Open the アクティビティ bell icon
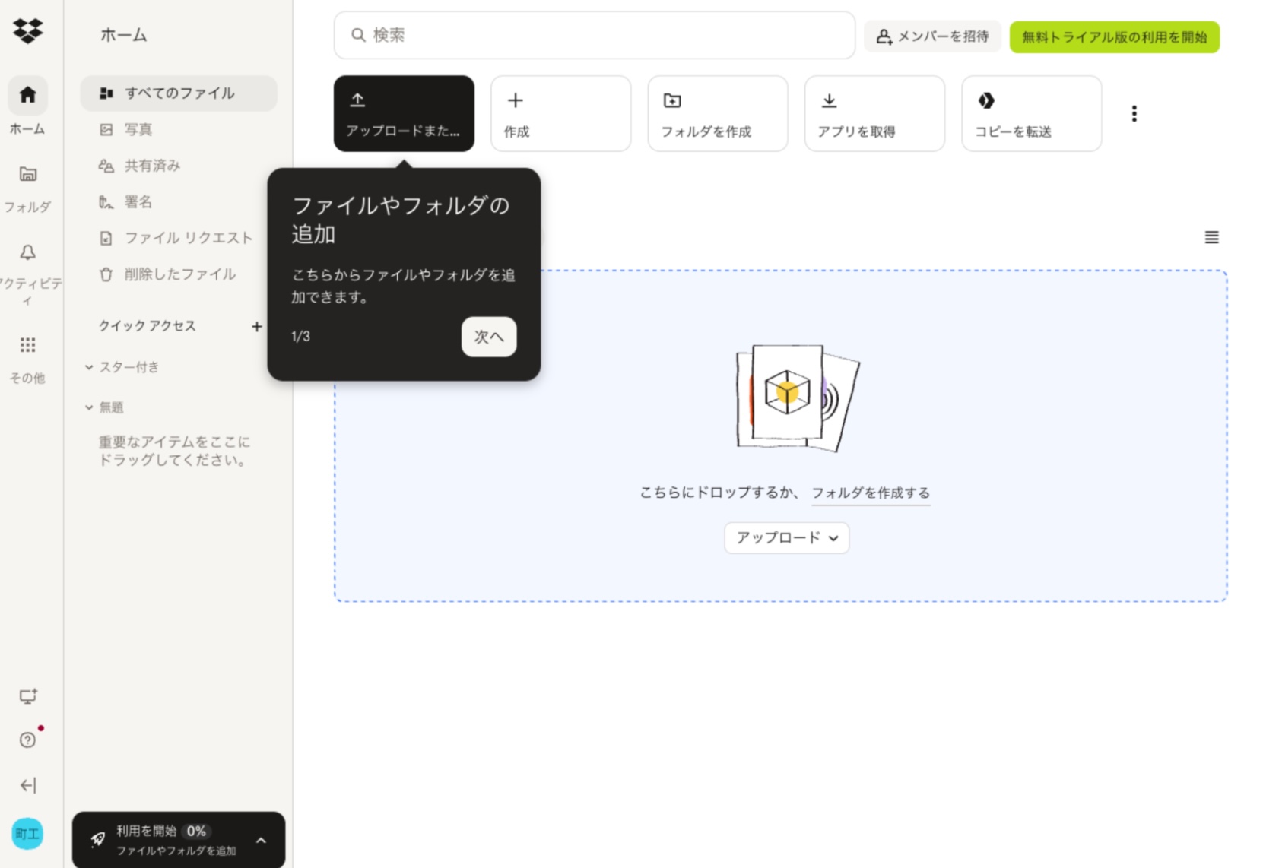Screen dimensions: 1263x868 [x=27, y=252]
